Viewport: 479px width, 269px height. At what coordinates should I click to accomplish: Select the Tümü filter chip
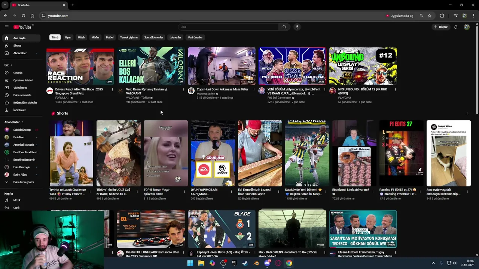point(55,37)
